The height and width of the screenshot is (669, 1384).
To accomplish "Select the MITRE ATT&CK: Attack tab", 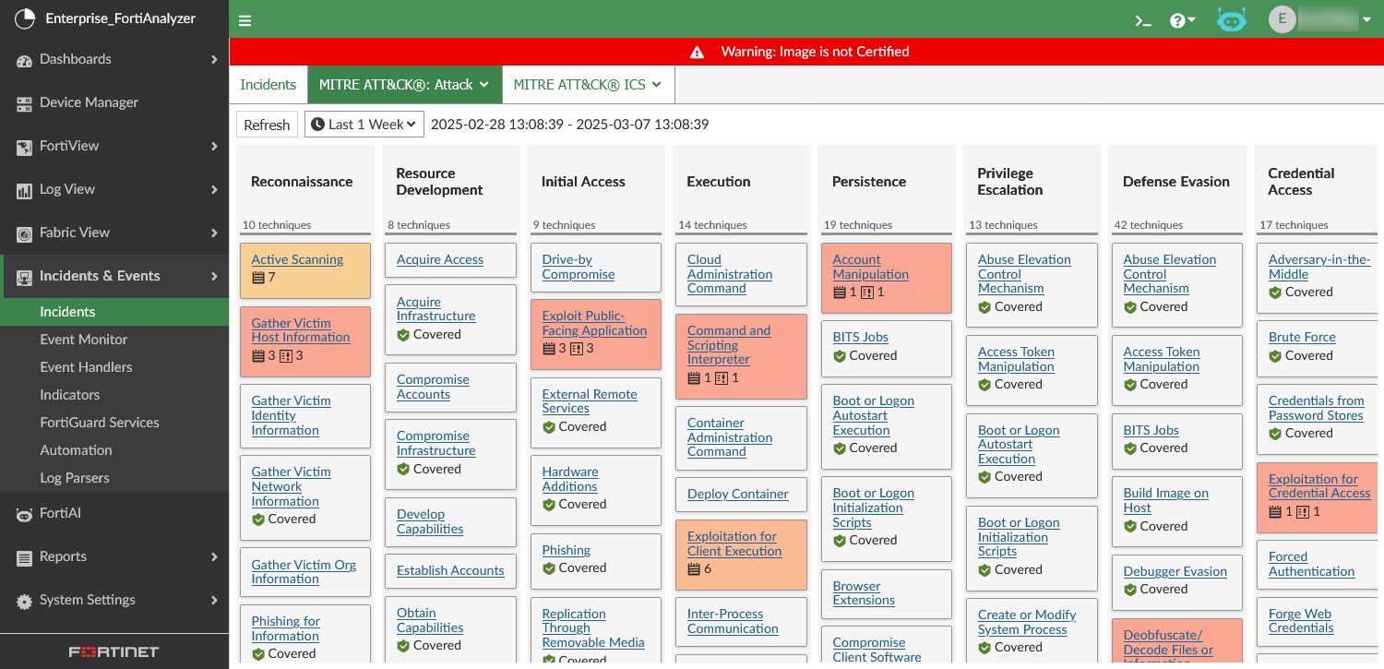I will click(x=404, y=85).
